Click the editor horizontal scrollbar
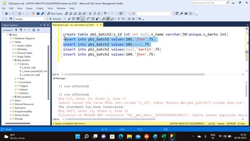 tap(136, 74)
